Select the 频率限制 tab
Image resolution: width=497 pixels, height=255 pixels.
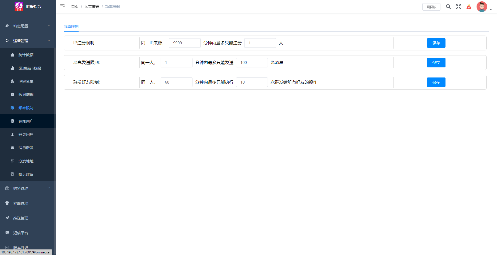pos(71,27)
